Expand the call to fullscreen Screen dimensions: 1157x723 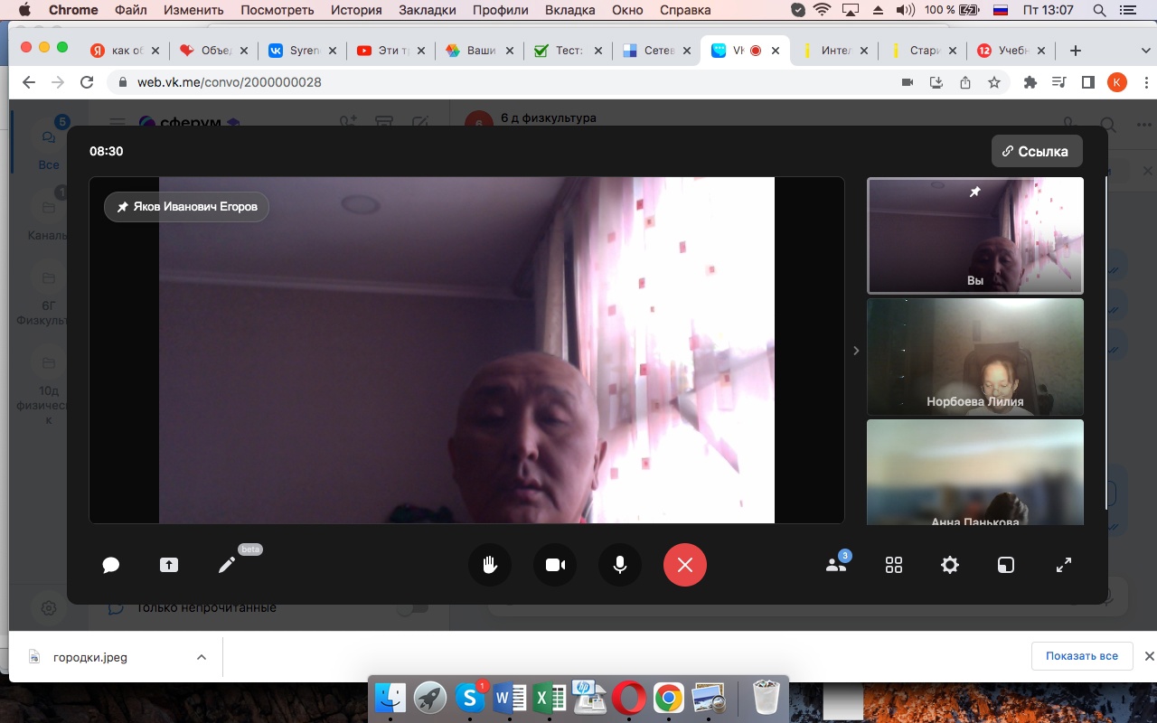coord(1064,565)
